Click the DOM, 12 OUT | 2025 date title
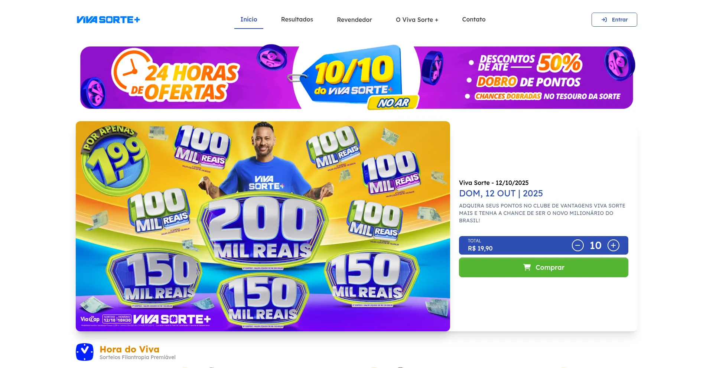 click(501, 193)
